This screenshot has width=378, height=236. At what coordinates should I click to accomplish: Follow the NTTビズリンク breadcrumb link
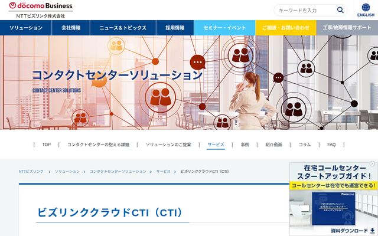tap(31, 172)
